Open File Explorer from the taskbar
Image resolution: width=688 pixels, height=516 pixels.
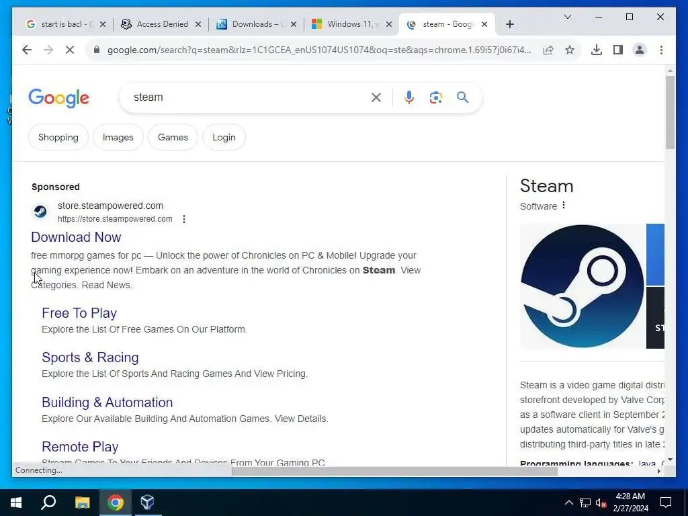(82, 503)
